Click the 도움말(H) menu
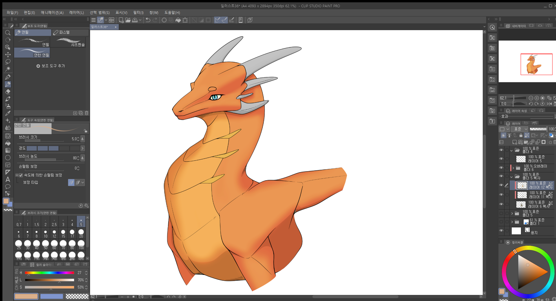556x301 pixels. [x=172, y=12]
